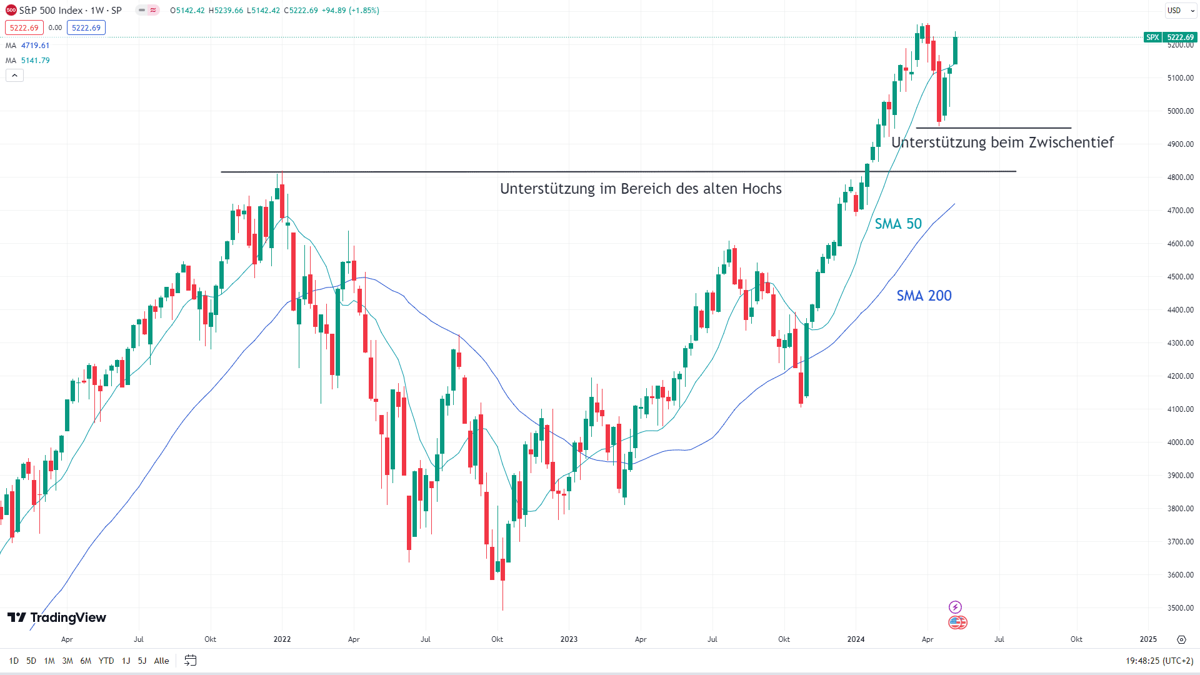Viewport: 1200px width, 675px height.
Task: Click the 2024 label on time axis
Action: pos(856,639)
